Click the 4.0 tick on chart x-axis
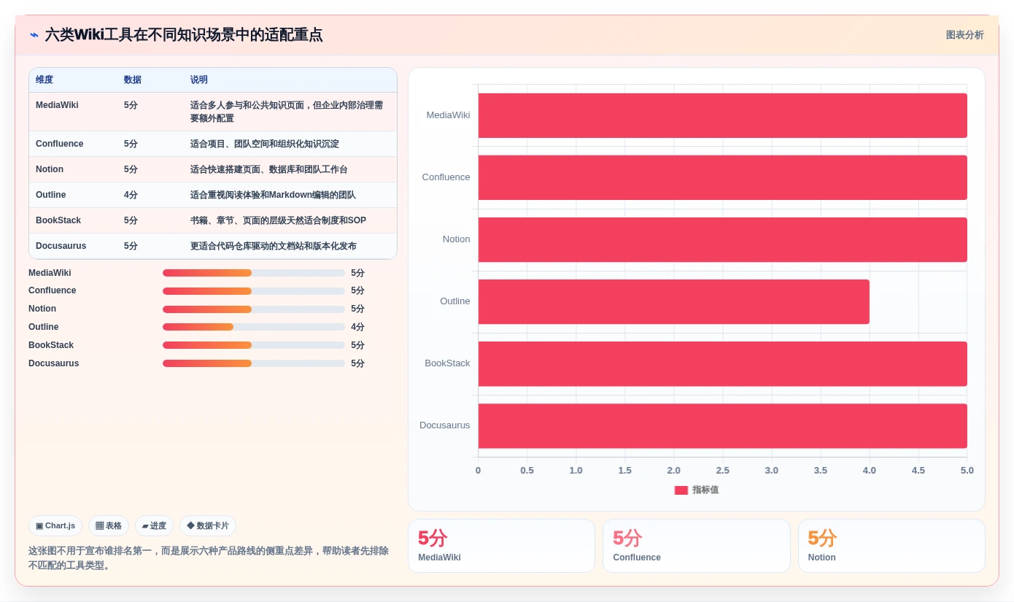The width and height of the screenshot is (1014, 602). tap(870, 471)
